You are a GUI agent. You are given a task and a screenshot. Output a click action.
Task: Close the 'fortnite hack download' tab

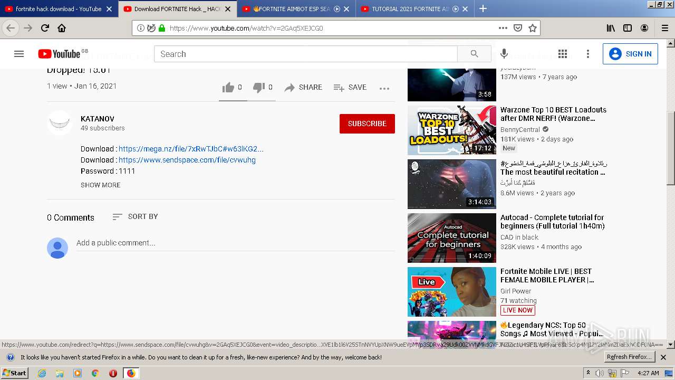point(109,9)
